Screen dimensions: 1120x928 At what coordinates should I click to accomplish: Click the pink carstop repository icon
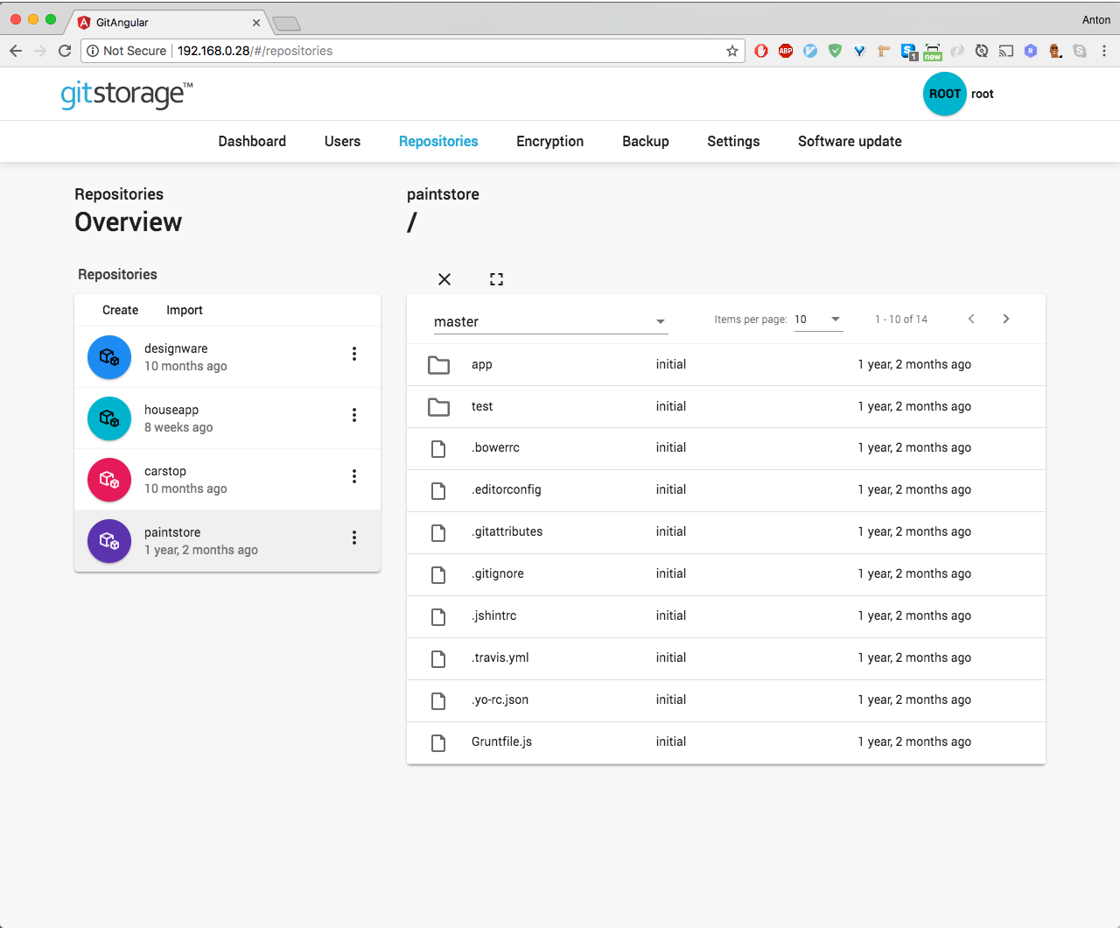click(108, 479)
